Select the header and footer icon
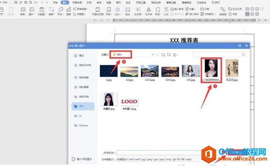The width and height of the screenshot is (270, 166). tap(97, 11)
